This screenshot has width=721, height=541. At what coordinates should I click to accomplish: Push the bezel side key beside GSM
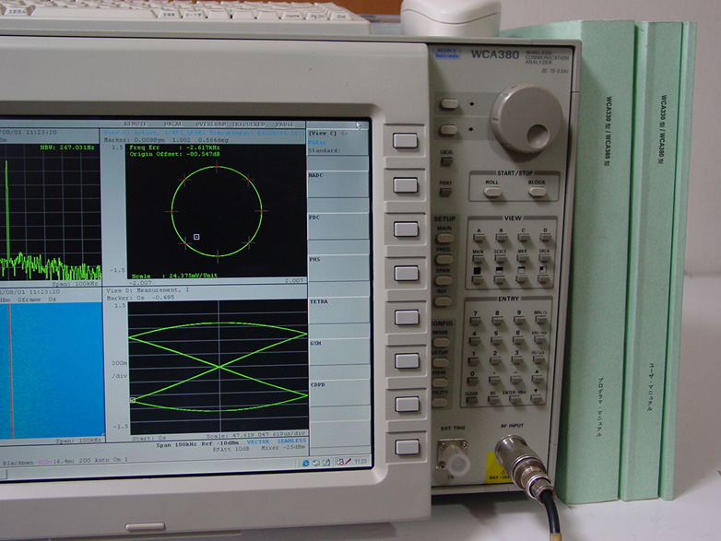(407, 360)
